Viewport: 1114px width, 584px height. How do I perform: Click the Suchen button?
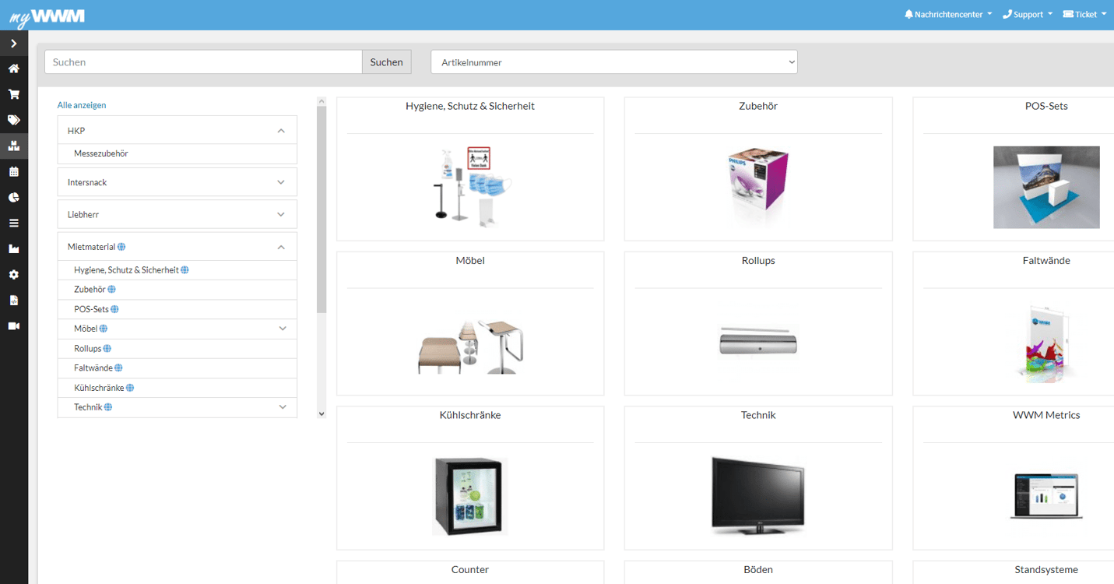(386, 62)
